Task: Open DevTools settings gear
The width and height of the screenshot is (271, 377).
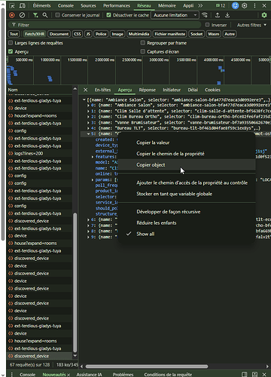Action: click(x=245, y=5)
